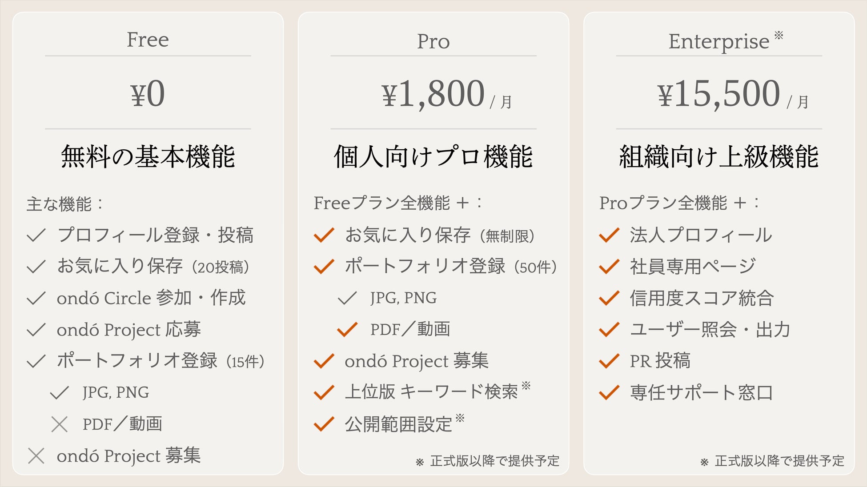Image resolution: width=867 pixels, height=487 pixels.
Task: Click the checkmark beside ondó Circle 参加・作成
Action: click(x=36, y=298)
